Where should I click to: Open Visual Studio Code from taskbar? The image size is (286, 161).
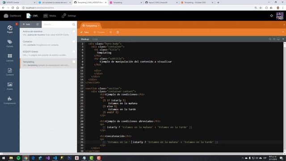[x=55, y=158]
